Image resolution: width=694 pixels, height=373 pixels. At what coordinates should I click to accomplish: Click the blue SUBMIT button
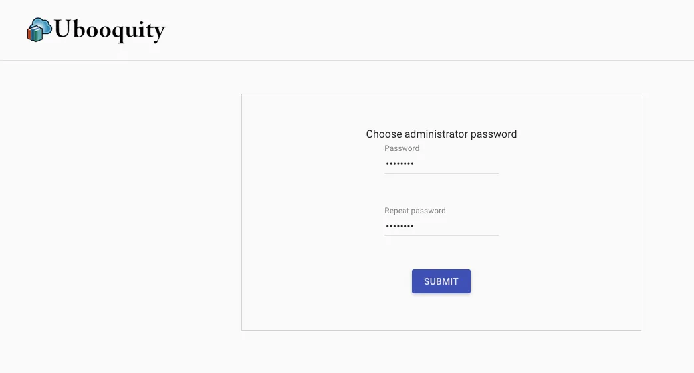(441, 281)
